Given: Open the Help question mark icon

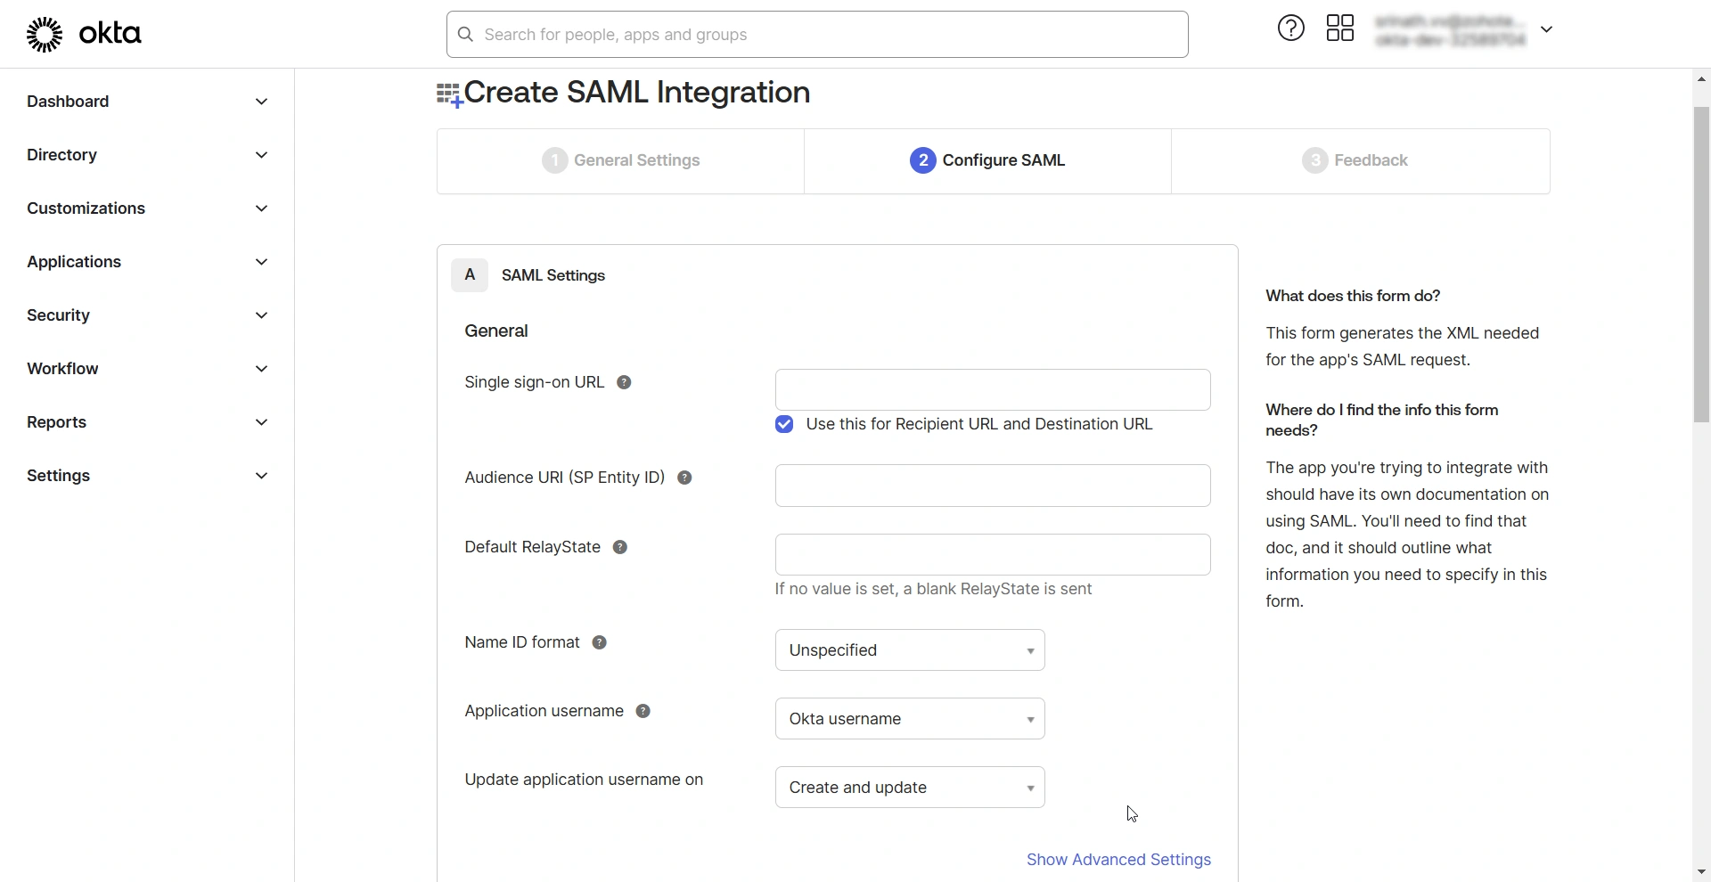Looking at the screenshot, I should [1290, 28].
